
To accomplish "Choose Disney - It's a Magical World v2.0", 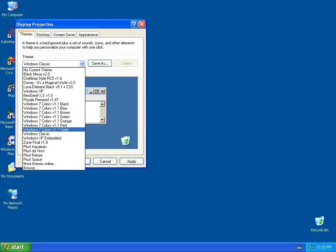I will pos(54,83).
